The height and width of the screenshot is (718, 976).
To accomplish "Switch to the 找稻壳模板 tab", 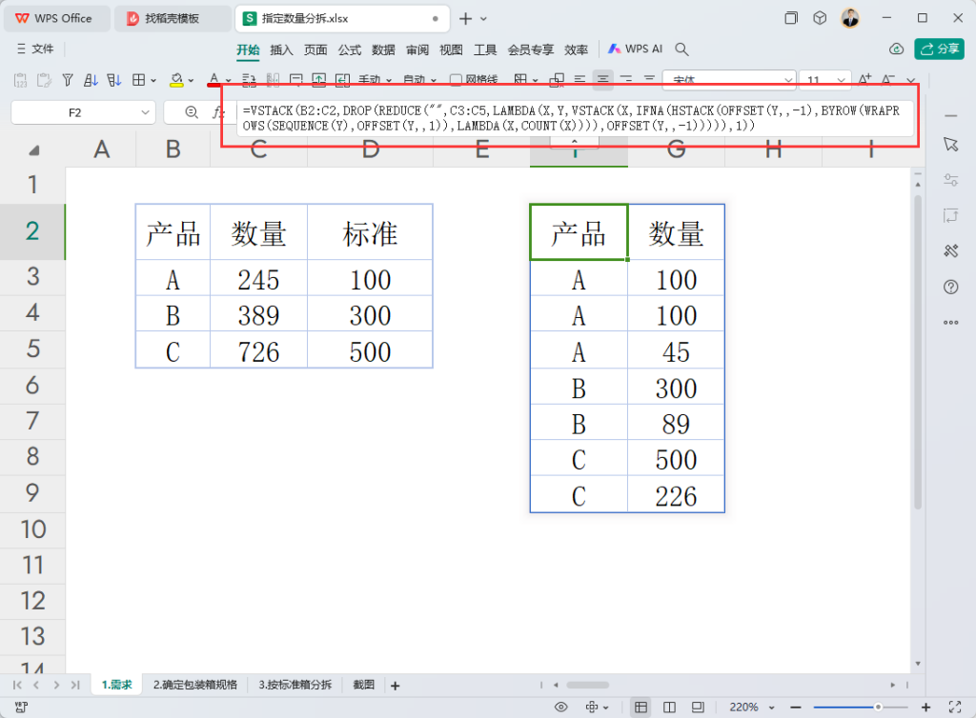I will point(172,19).
